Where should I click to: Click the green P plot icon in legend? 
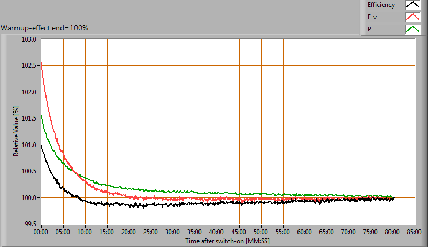pos(412,30)
